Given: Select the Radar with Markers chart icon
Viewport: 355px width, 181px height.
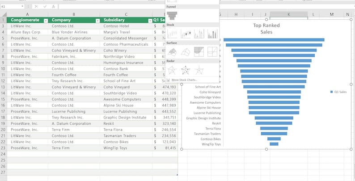Looking at the screenshot, I should (x=186, y=70).
